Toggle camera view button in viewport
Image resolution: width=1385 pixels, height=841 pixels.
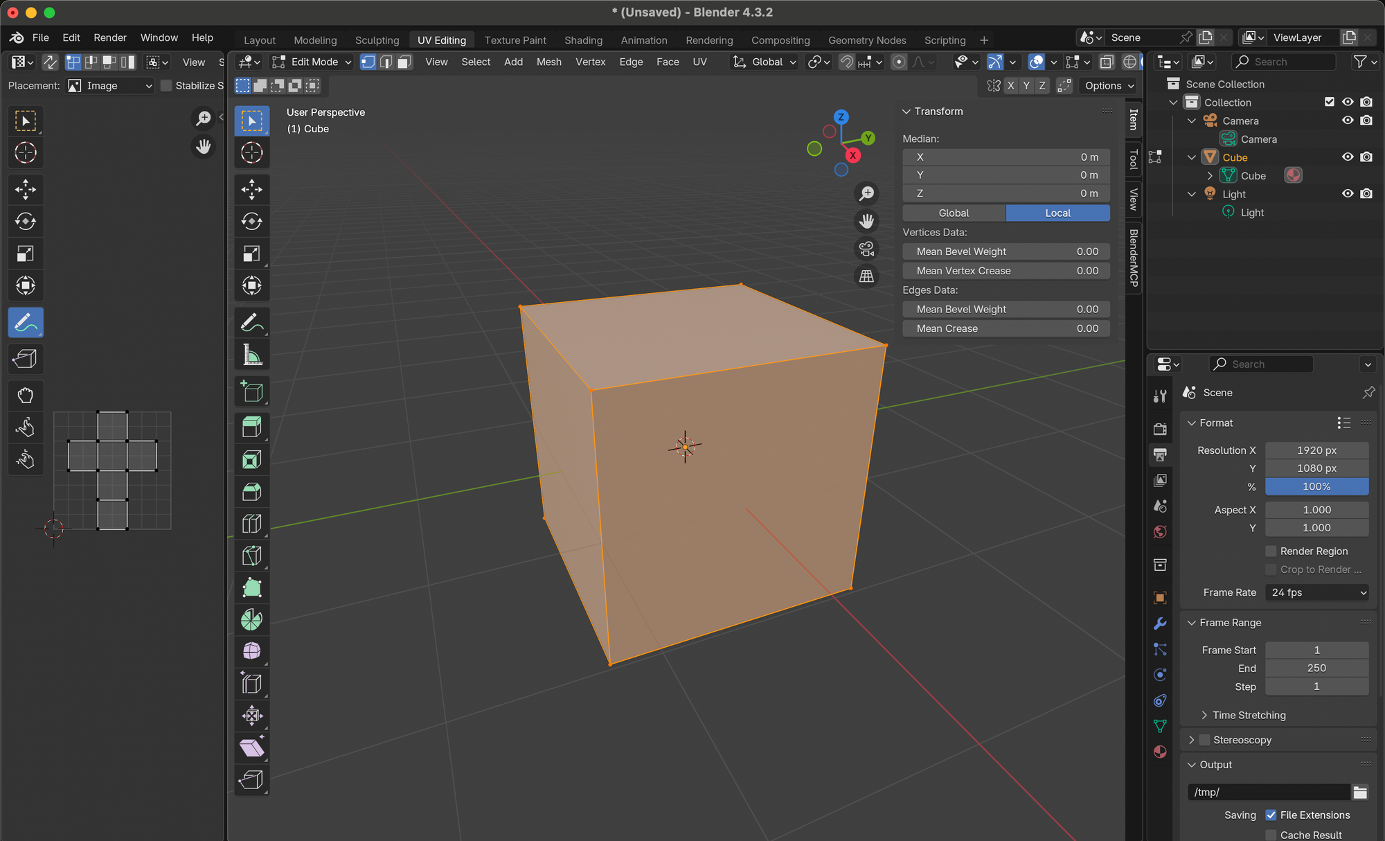pos(866,249)
